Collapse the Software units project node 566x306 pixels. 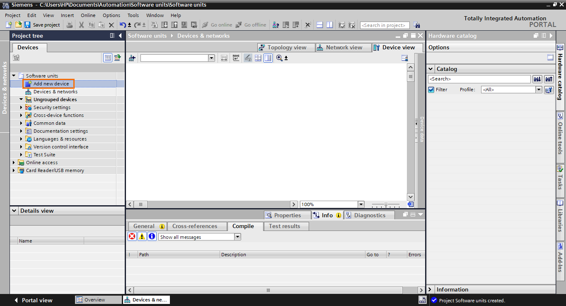(14, 76)
